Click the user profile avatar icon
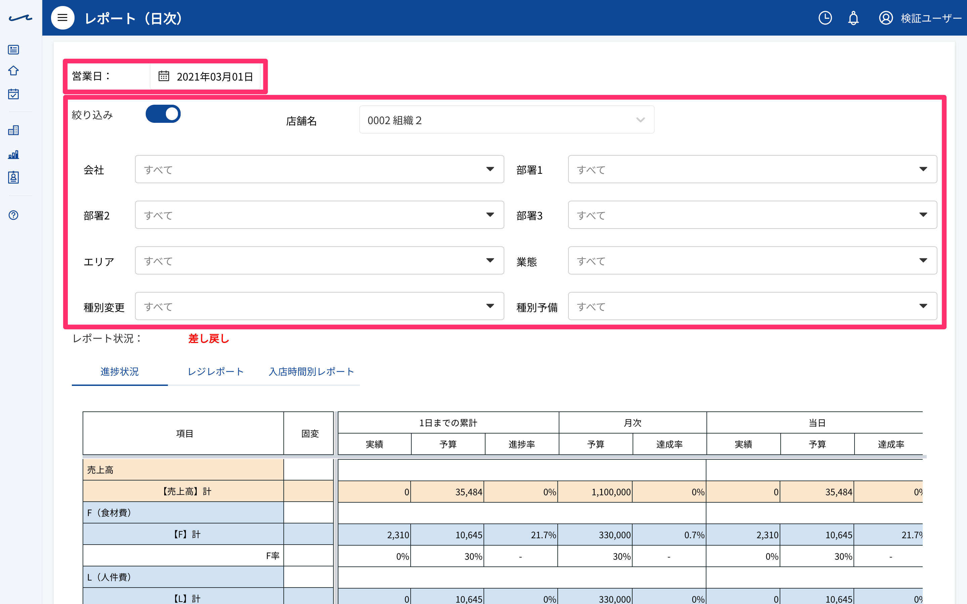The height and width of the screenshot is (604, 967). (x=886, y=18)
